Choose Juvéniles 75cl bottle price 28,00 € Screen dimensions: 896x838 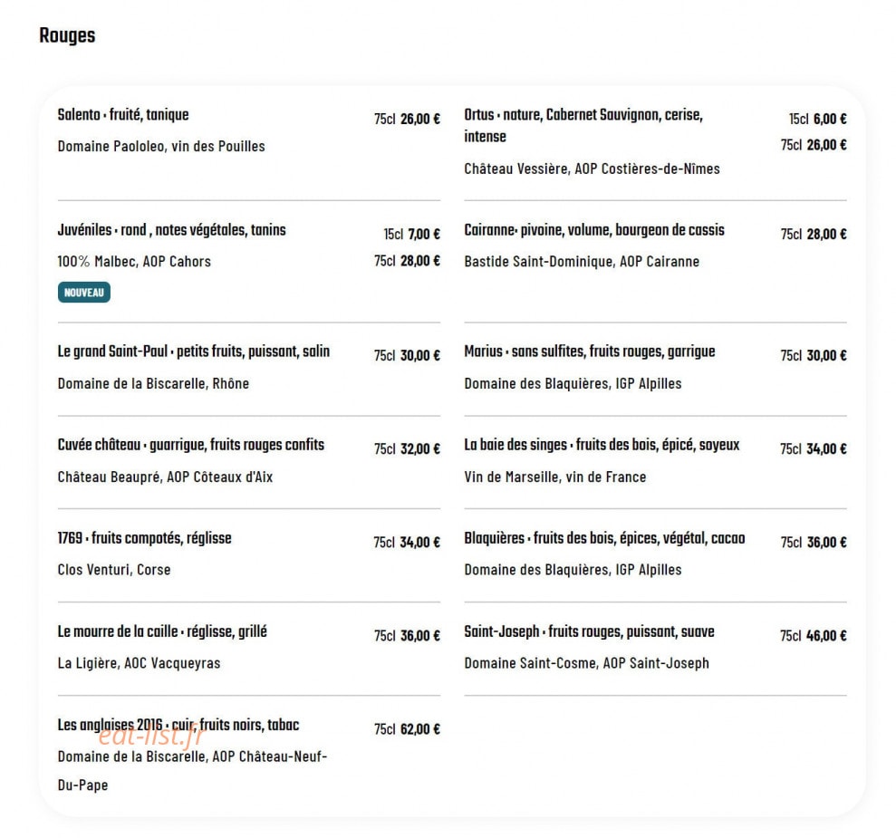click(x=407, y=261)
